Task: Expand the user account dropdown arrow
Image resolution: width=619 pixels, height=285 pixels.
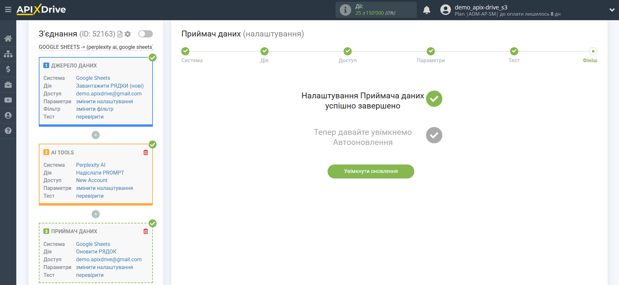Action: pyautogui.click(x=612, y=10)
